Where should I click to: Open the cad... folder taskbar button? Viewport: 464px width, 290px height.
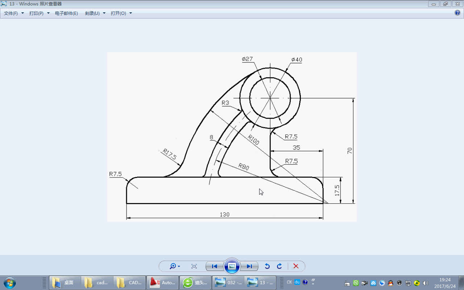tap(97, 282)
